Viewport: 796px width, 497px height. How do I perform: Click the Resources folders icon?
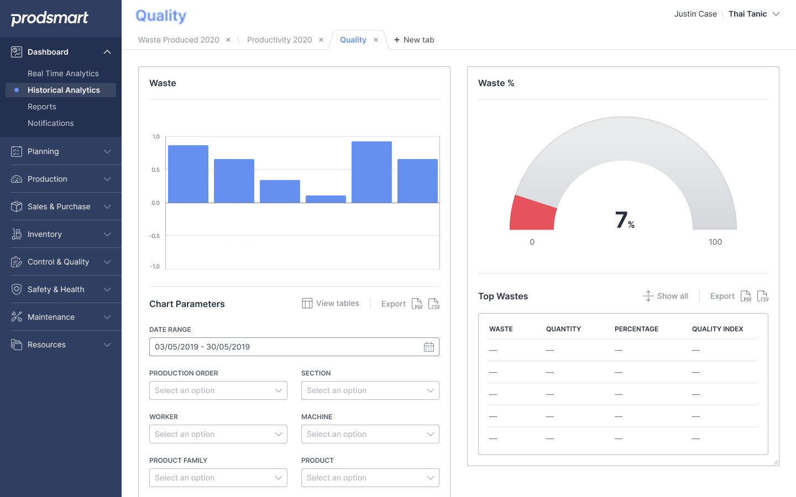17,345
